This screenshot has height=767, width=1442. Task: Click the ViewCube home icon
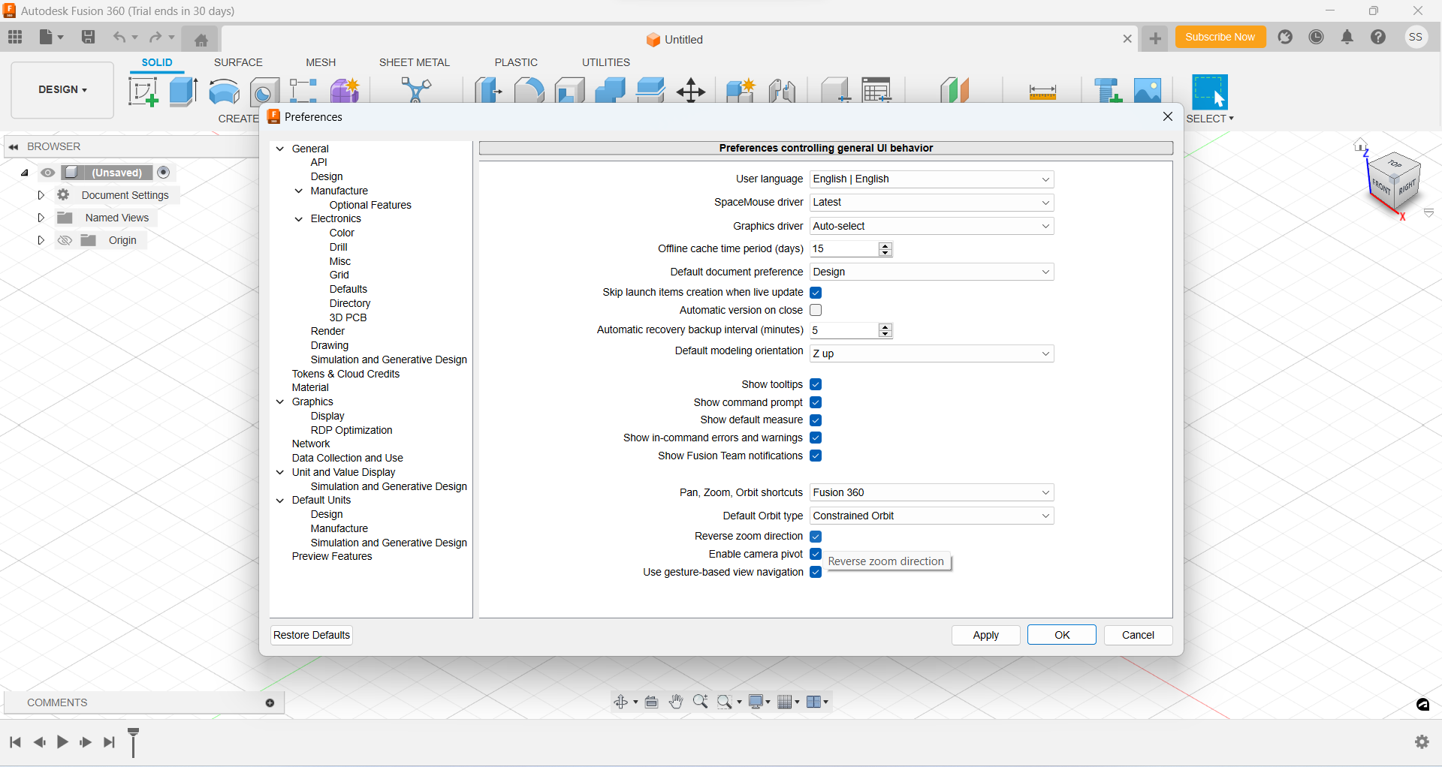click(x=1361, y=145)
